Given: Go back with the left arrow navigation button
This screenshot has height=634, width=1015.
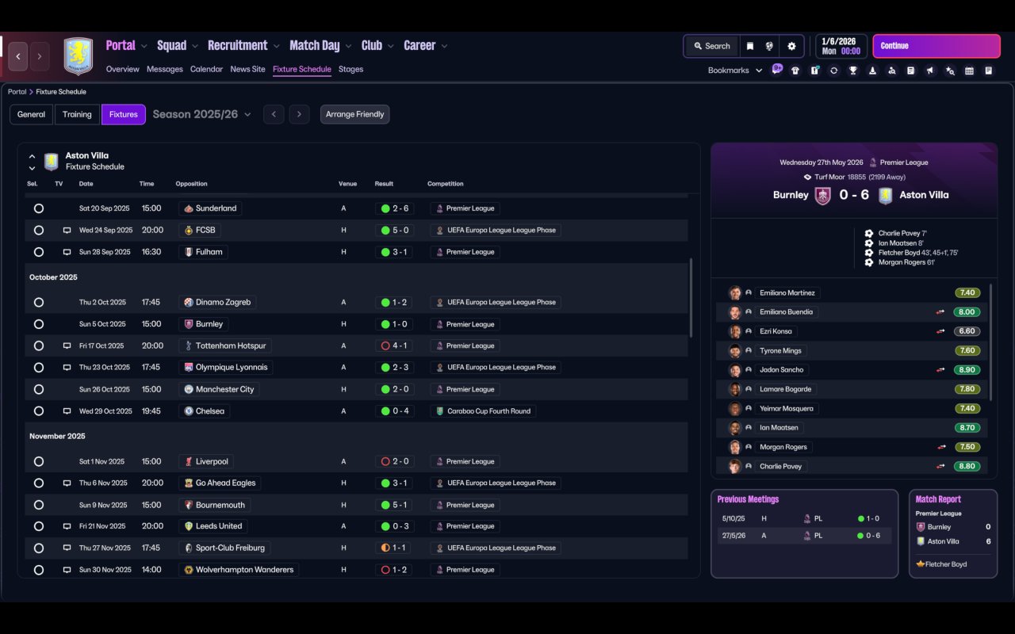Looking at the screenshot, I should 18,56.
